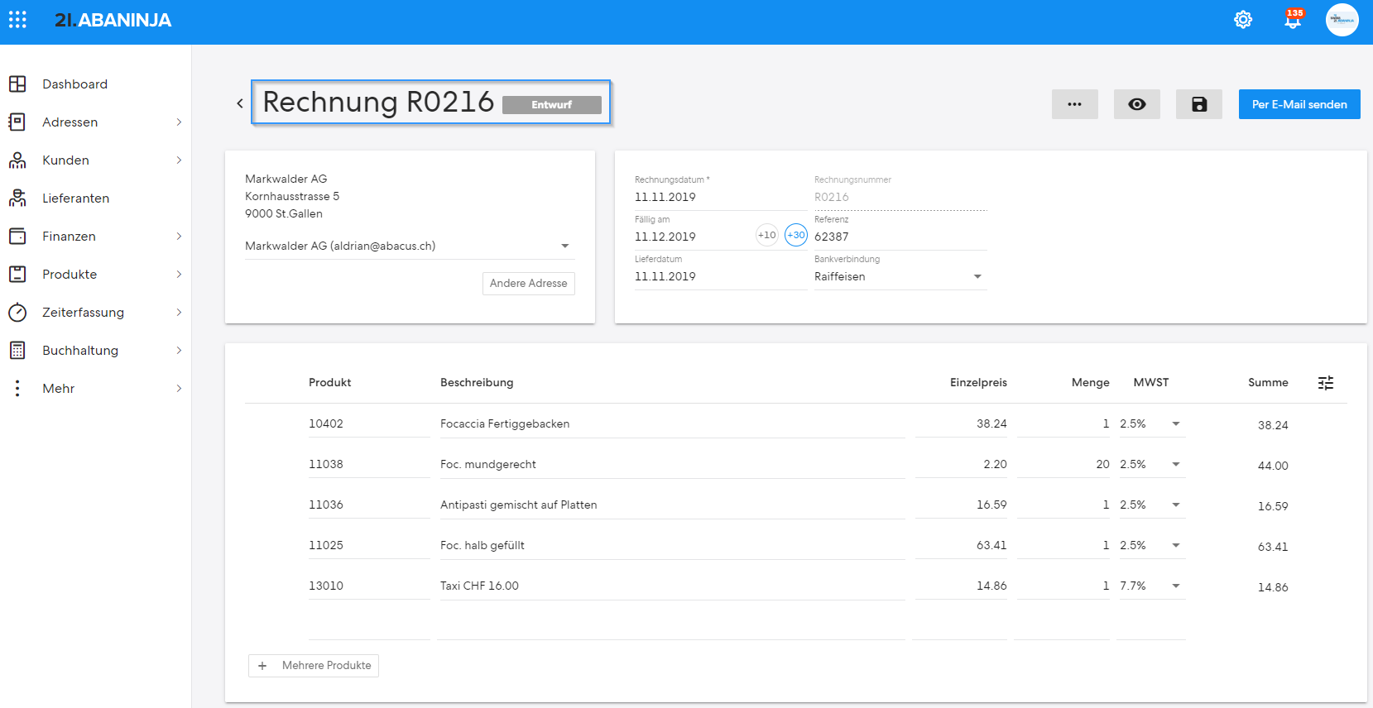Open the Markwalder AG contact dropdown
Screen dimensions: 1373x708
coord(410,246)
